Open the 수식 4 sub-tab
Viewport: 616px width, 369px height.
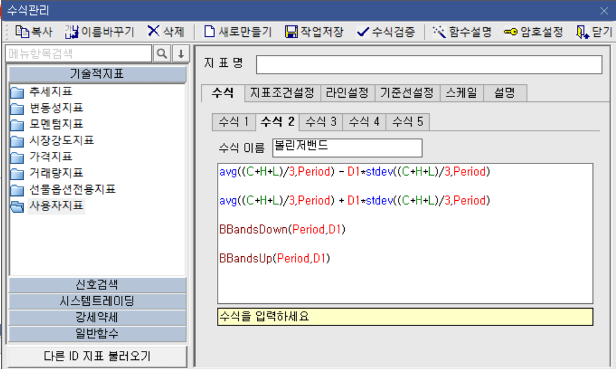coord(363,121)
